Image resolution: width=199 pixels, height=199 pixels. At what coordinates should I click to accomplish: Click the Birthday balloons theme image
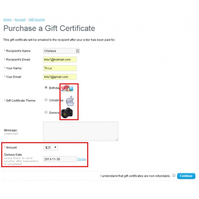tap(67, 88)
